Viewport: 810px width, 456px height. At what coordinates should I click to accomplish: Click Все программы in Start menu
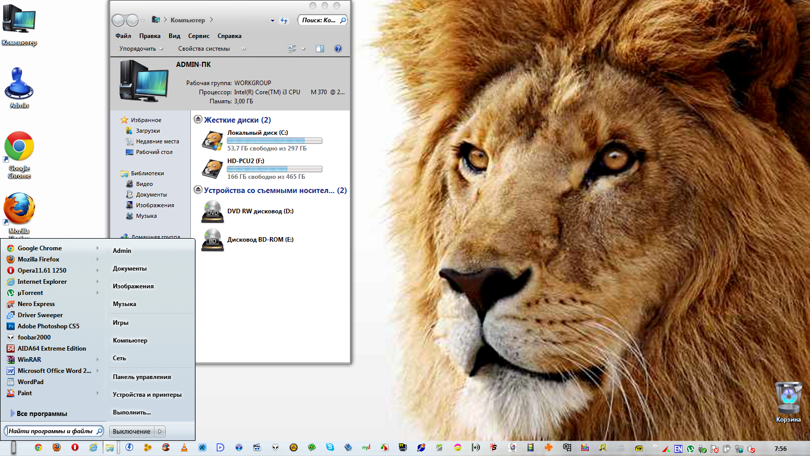[x=42, y=413]
